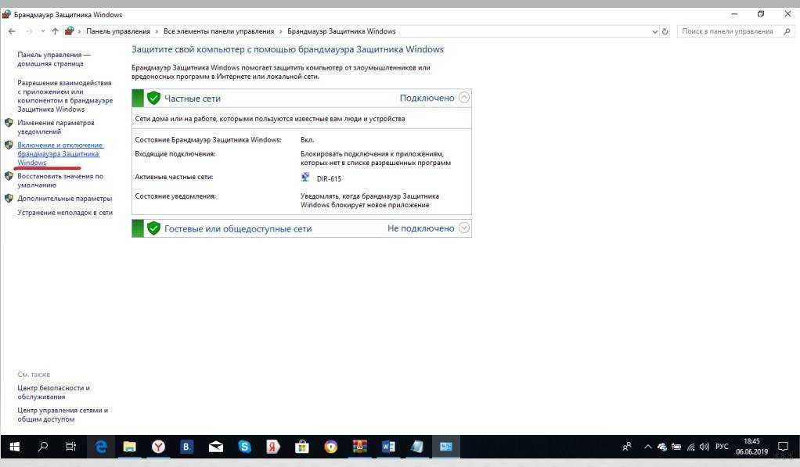Click green shield icon of 'Гостевые' networks
The image size is (800, 467).
(153, 228)
